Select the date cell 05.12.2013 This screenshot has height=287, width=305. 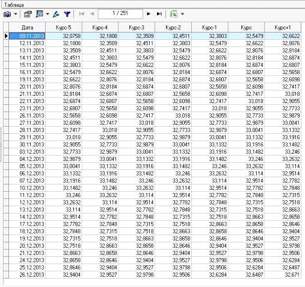click(x=27, y=166)
